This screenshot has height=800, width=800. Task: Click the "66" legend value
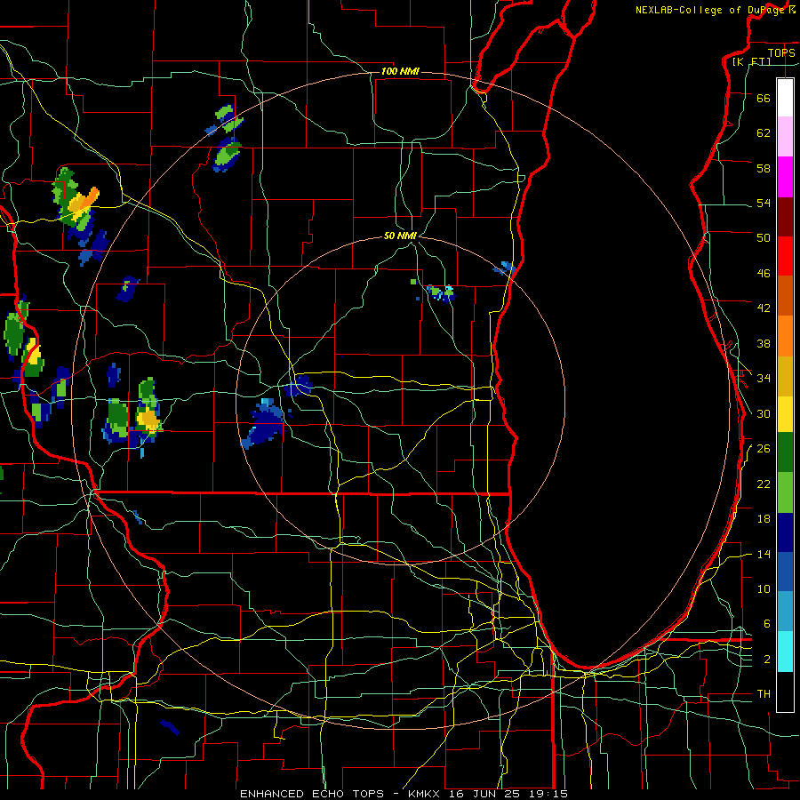click(764, 98)
